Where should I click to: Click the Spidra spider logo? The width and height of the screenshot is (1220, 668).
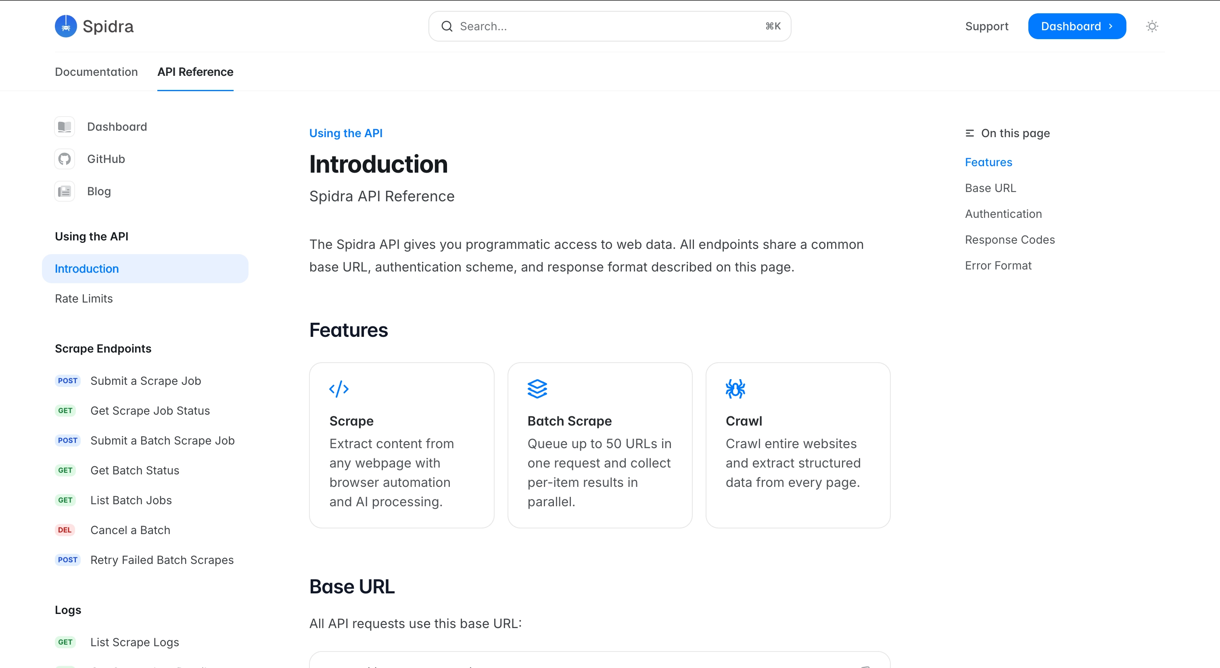pyautogui.click(x=66, y=26)
